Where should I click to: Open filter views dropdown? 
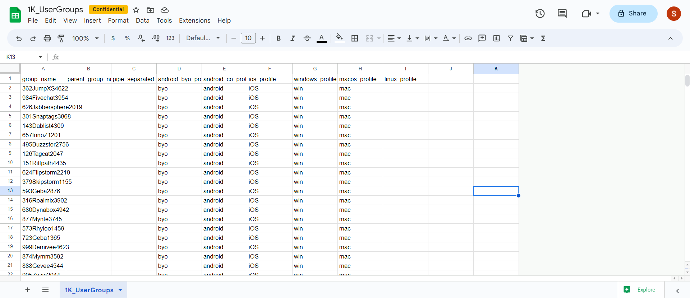click(527, 38)
